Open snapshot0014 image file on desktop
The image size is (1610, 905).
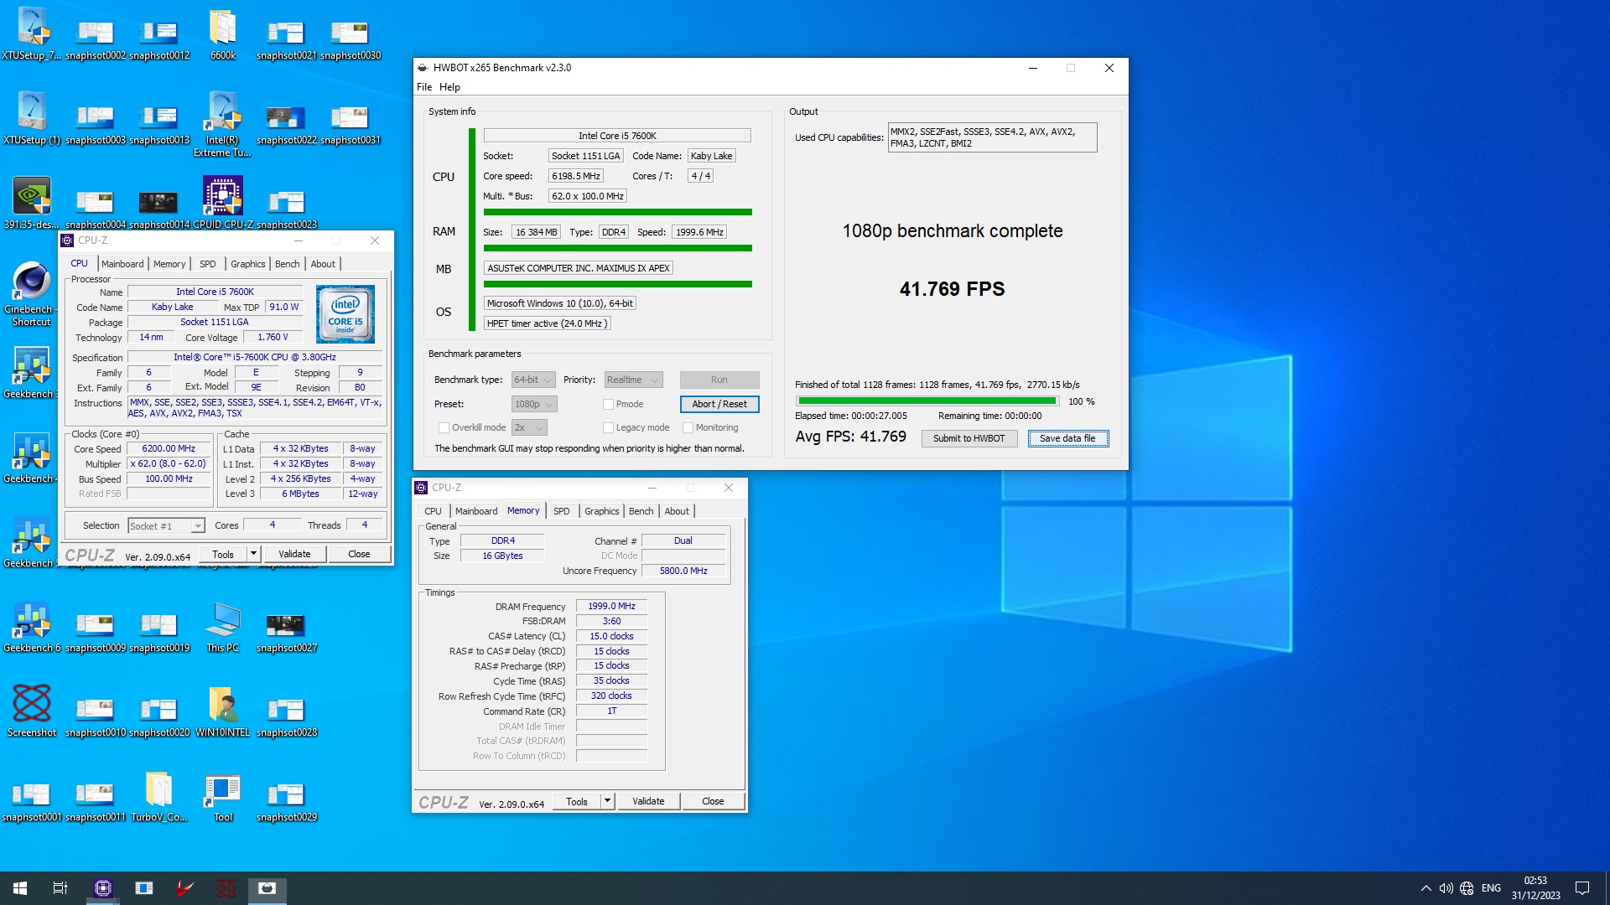(x=159, y=208)
